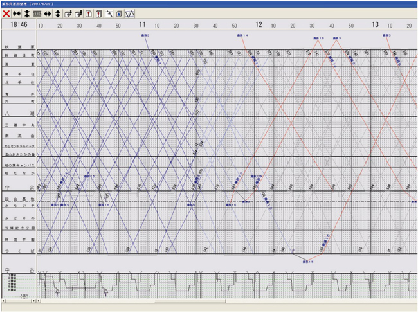Select the 万博記念公園 station label

(x=19, y=228)
